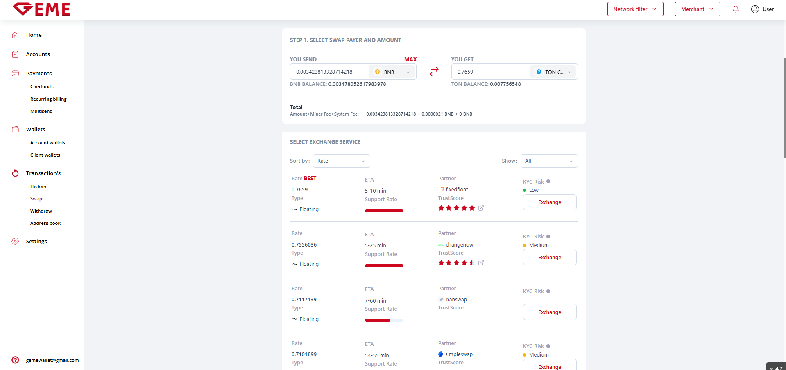786x370 pixels.
Task: Go to History under Transactions
Action: [38, 186]
